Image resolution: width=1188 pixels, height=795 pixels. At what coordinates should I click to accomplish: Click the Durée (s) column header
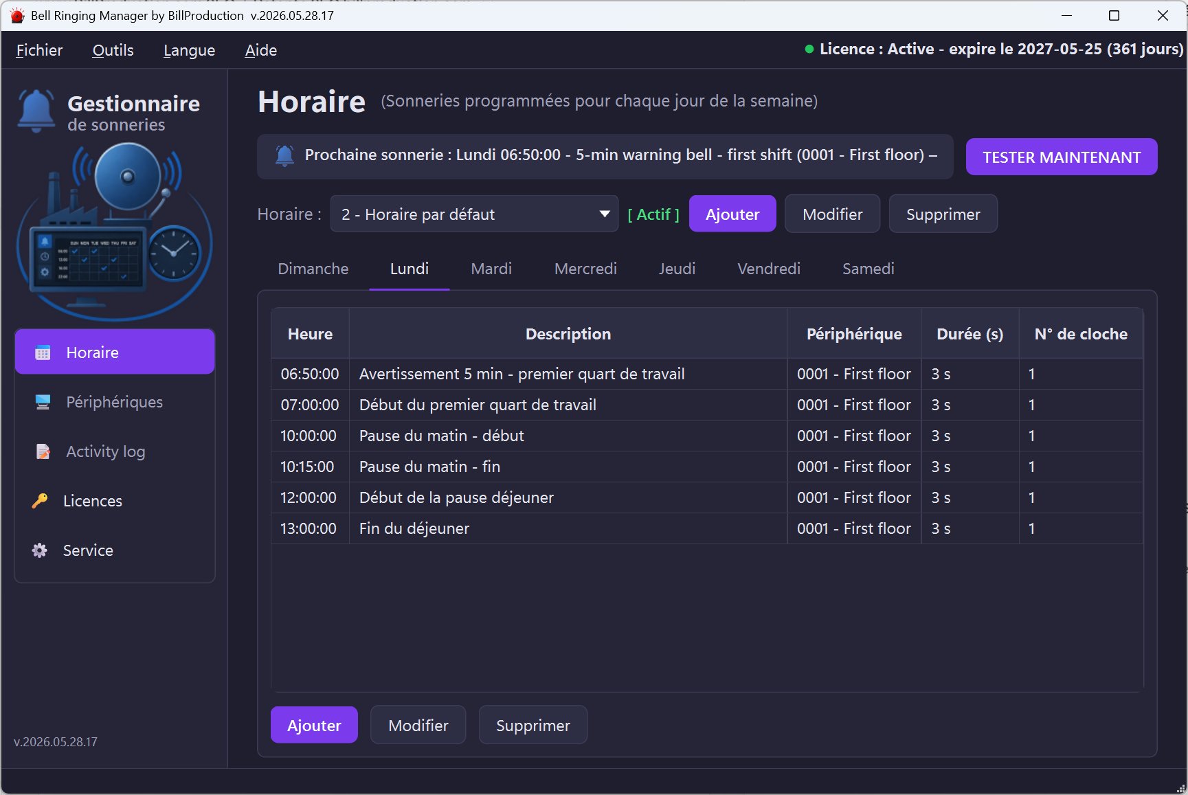[970, 334]
